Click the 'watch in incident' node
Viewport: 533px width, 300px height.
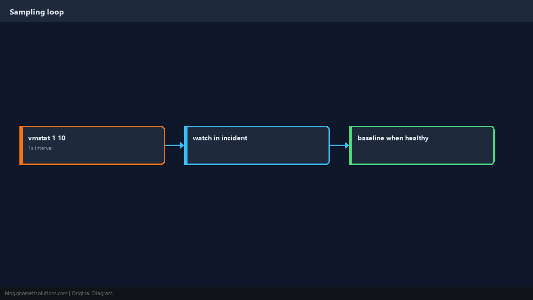pos(257,145)
